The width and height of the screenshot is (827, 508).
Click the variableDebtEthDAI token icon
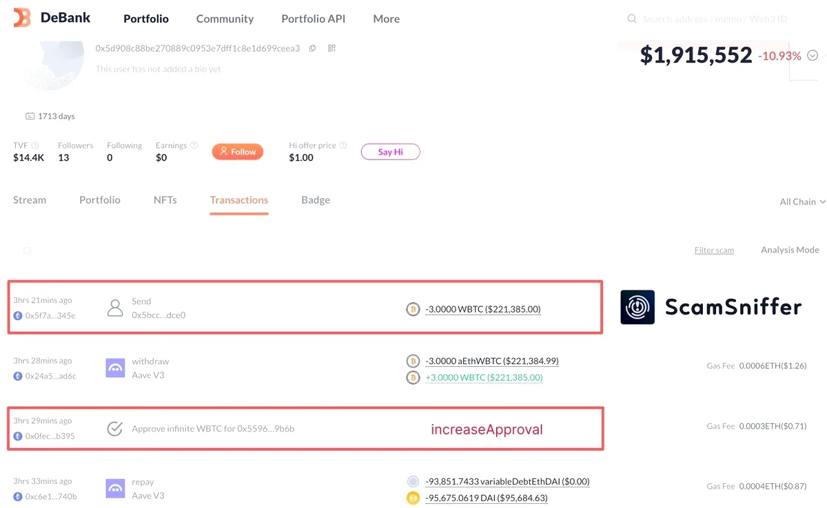(413, 481)
